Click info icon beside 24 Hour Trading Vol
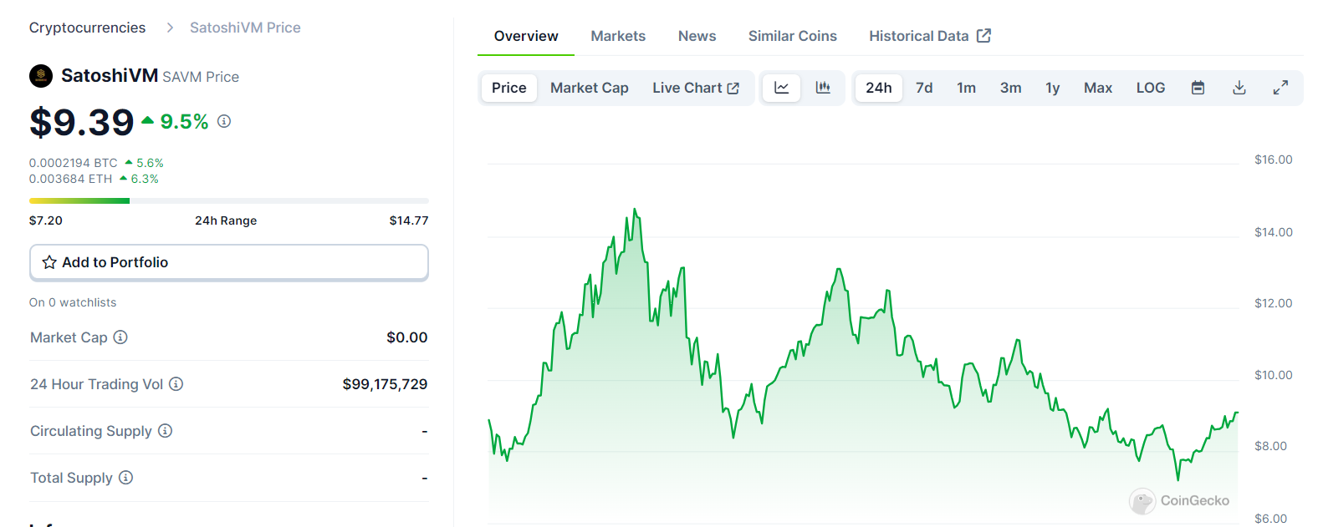Screen dimensions: 1318x527 coord(176,384)
